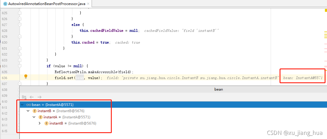The image size is (327, 139).
Task: Open the AutowiredAnnotationBeanPostProcessor.java editor tab
Action: [45, 4]
